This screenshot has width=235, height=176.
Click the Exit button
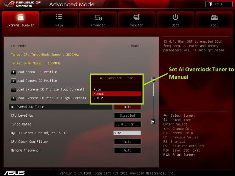click(x=219, y=4)
